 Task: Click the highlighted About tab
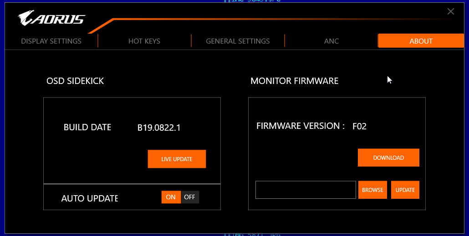421,41
